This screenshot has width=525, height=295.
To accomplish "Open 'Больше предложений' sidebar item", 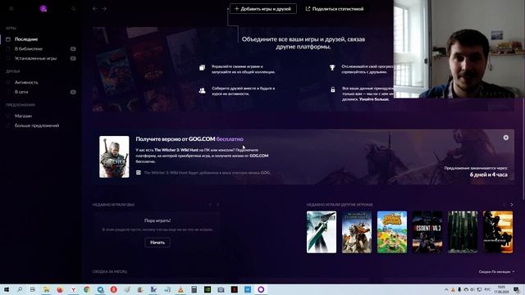I will point(37,125).
